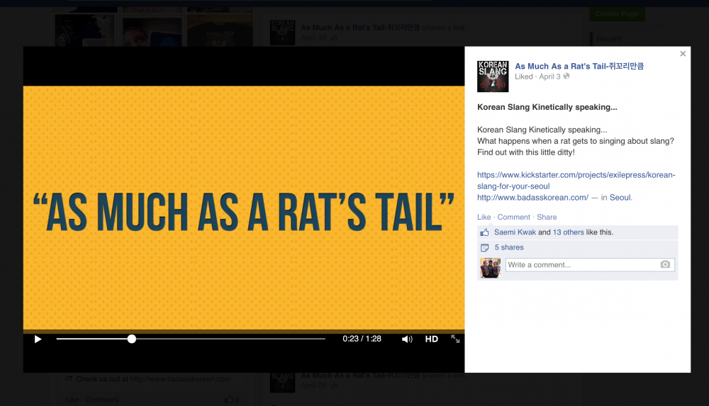Screen dimensions: 709x406
Task: Click the camera icon to attach photo
Action: pyautogui.click(x=665, y=264)
